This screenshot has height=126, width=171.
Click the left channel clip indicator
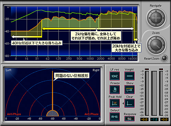(x=147, y=69)
